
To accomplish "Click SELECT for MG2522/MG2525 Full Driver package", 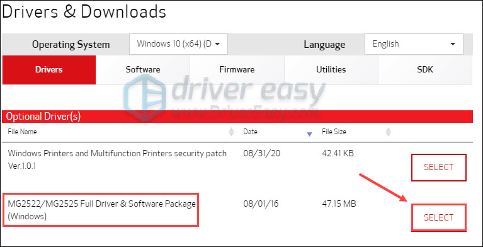I will point(439,217).
